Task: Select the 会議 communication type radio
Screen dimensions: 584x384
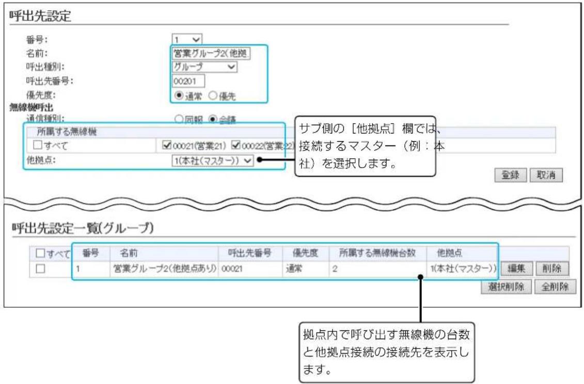Action: [213, 120]
